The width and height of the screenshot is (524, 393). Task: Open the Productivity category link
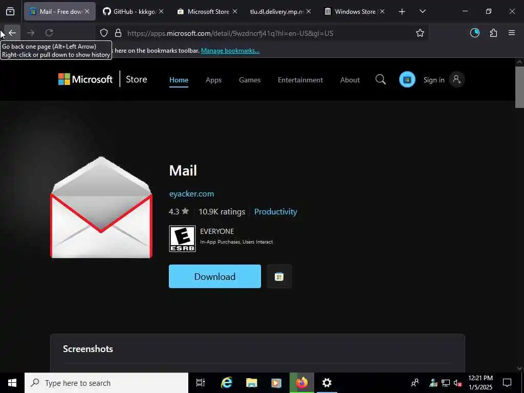pos(276,211)
